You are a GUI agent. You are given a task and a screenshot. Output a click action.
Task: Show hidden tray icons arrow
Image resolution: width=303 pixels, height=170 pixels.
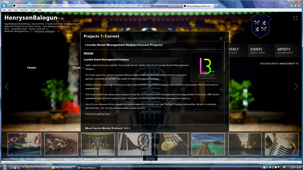(261, 168)
